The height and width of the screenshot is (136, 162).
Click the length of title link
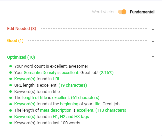(x=35, y=98)
